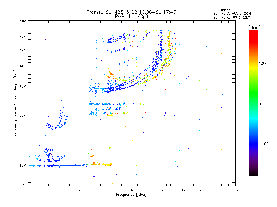Viewport: 277px width, 207px height.
Task: Click the colorbar tick label '100'
Action: tap(262, 63)
